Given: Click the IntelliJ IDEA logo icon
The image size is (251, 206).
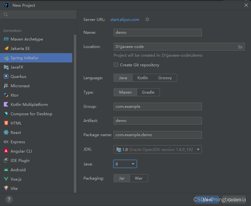Looking at the screenshot, I should click(6, 5).
